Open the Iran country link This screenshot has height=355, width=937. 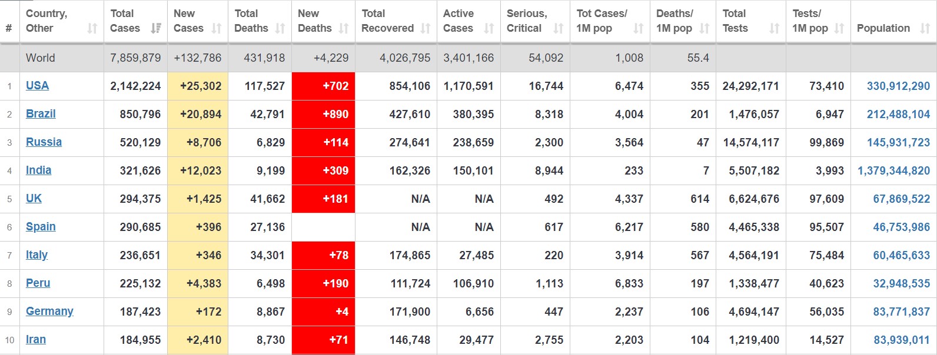coord(35,340)
